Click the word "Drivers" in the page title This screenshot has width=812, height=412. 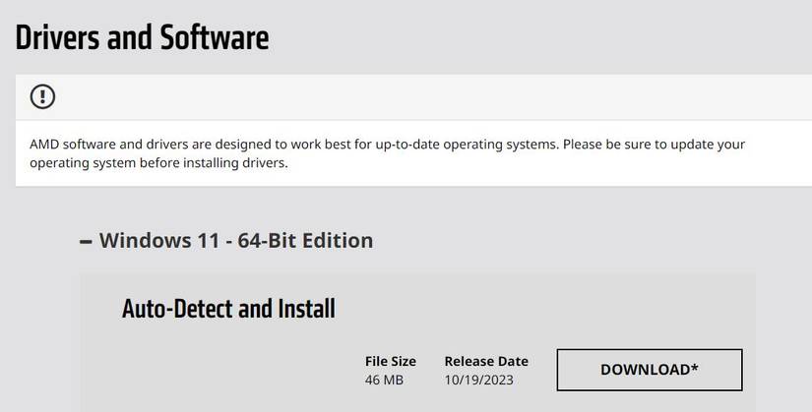(x=61, y=37)
